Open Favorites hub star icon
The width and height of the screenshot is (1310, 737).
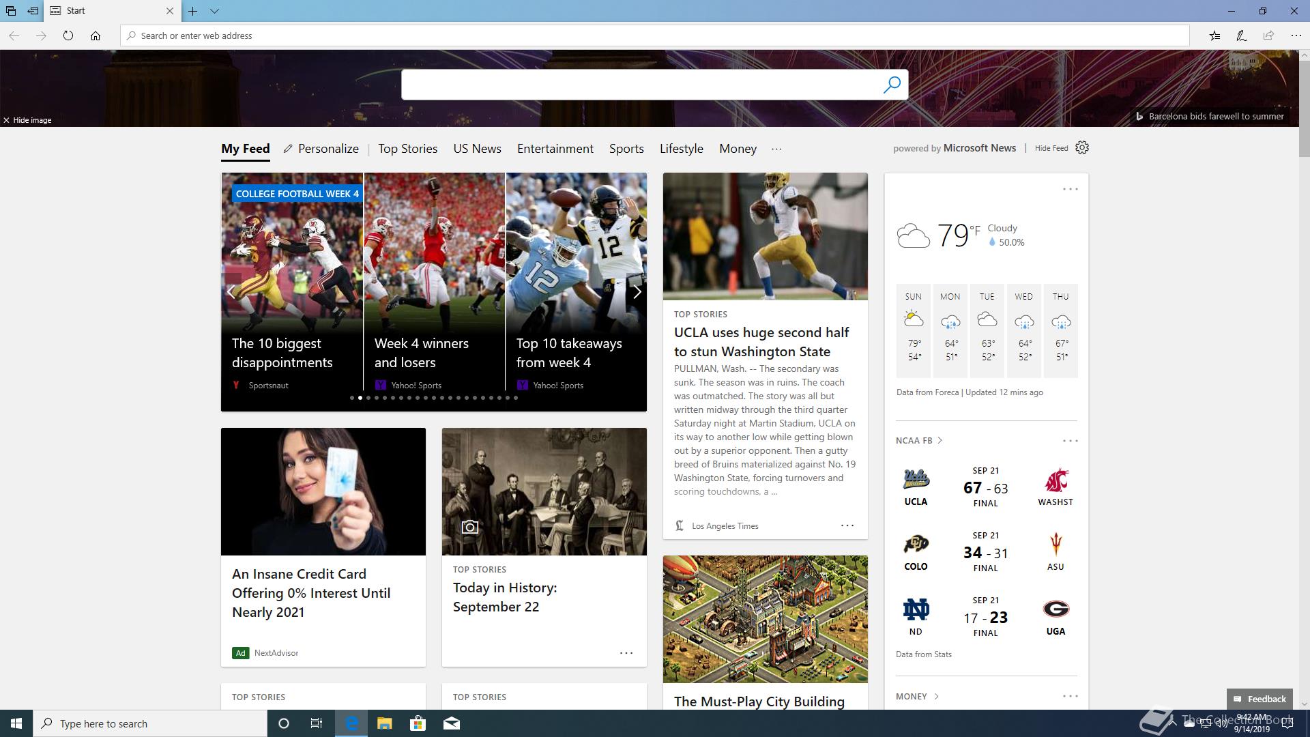click(1214, 35)
